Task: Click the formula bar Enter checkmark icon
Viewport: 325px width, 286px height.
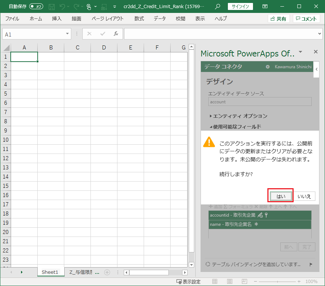Action: (103, 34)
